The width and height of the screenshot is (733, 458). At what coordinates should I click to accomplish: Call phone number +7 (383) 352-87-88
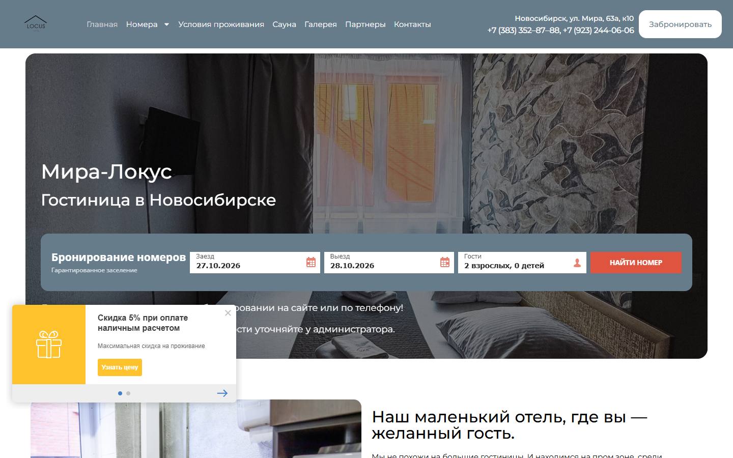523,31
